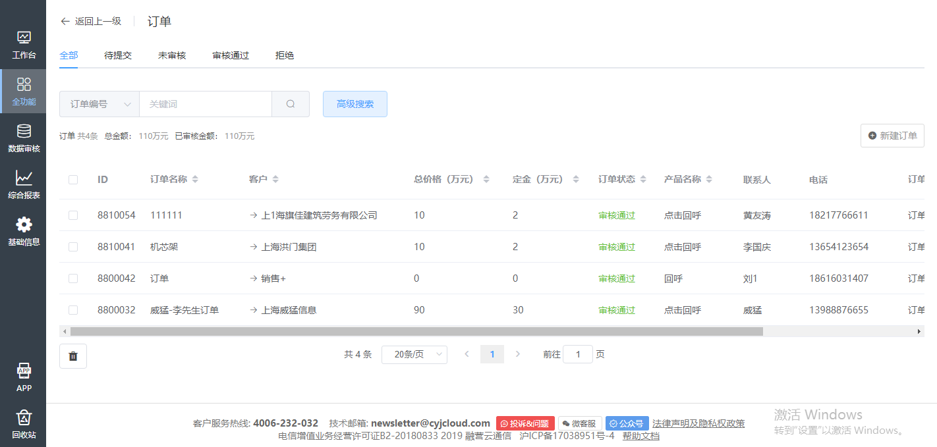The width and height of the screenshot is (937, 447).
Task: Click the magnifier search icon button
Action: [x=291, y=104]
